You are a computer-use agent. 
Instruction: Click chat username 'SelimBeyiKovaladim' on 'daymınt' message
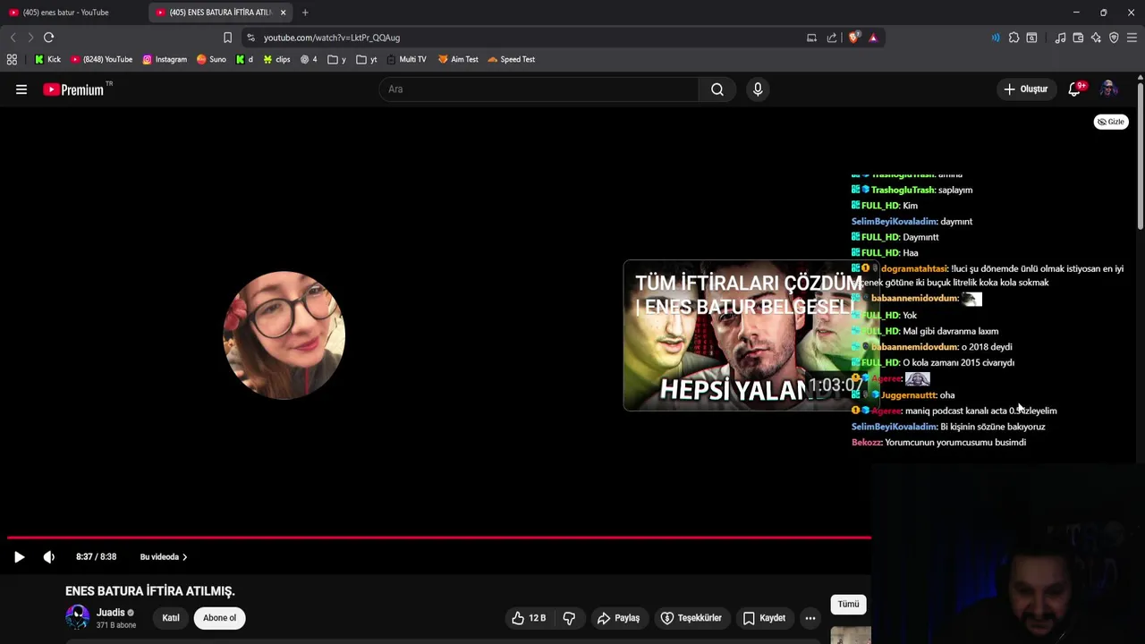(x=895, y=221)
